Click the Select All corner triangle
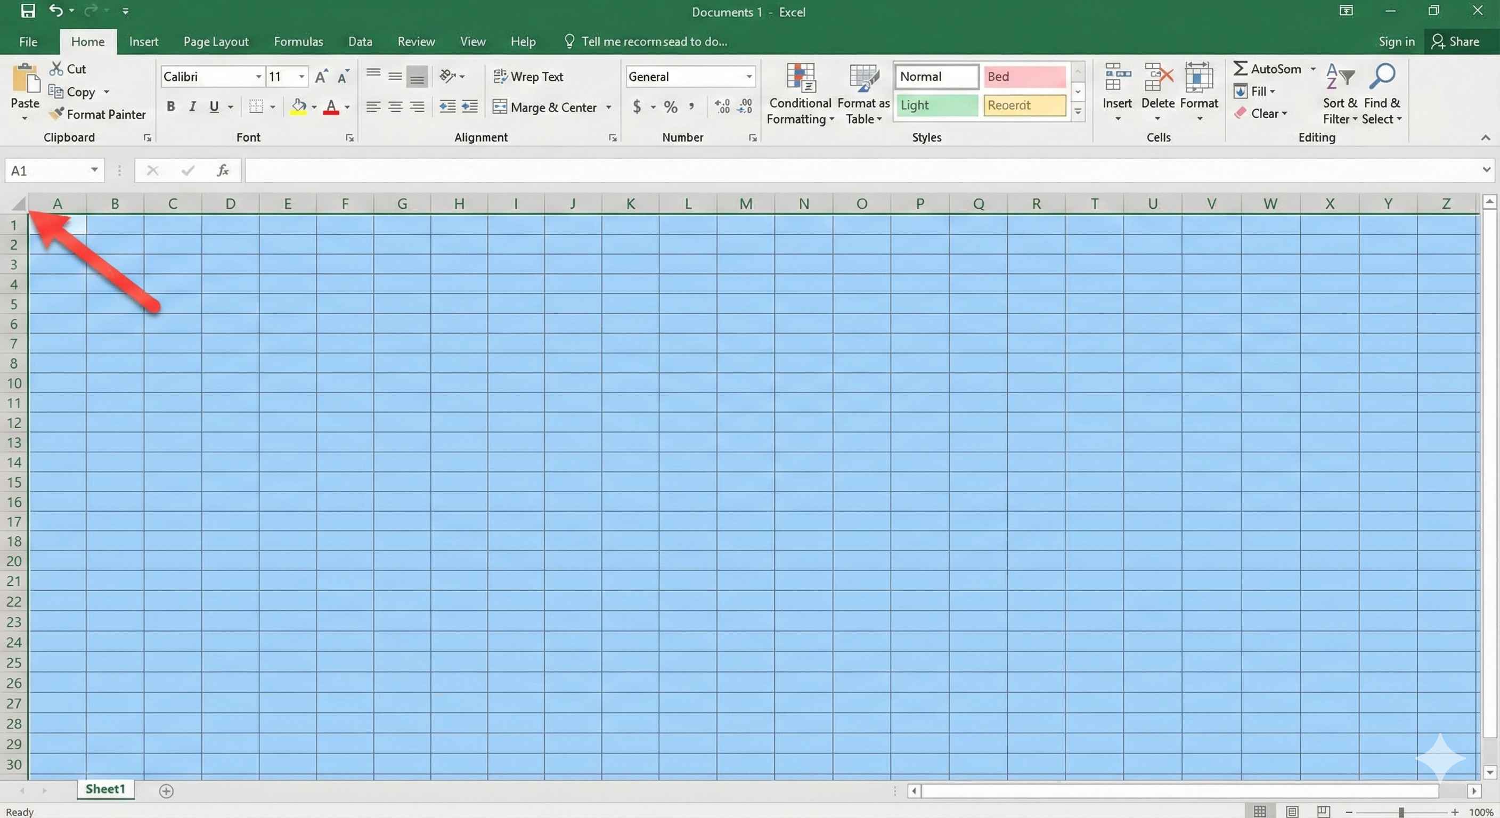Screen dimensions: 1500x818 tap(19, 204)
